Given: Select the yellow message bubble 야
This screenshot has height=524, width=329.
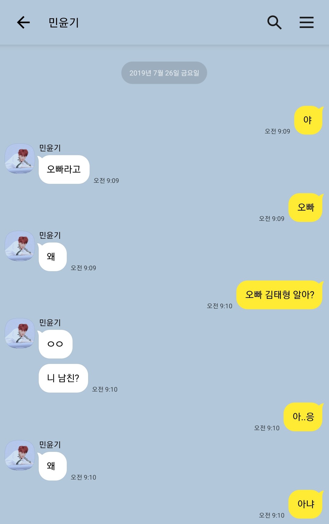Looking at the screenshot, I should point(308,120).
